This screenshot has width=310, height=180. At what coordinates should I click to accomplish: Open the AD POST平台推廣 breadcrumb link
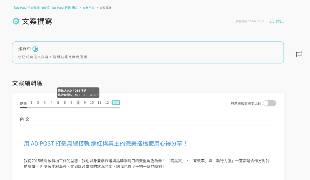(x=45, y=8)
